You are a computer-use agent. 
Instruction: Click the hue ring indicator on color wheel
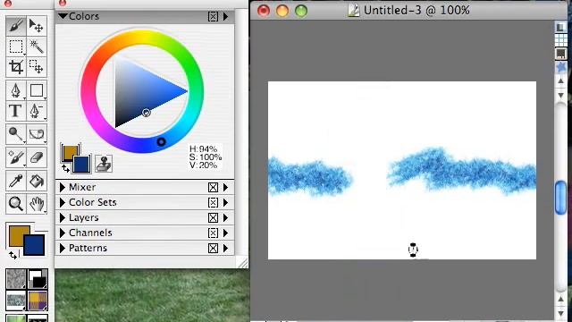click(161, 142)
